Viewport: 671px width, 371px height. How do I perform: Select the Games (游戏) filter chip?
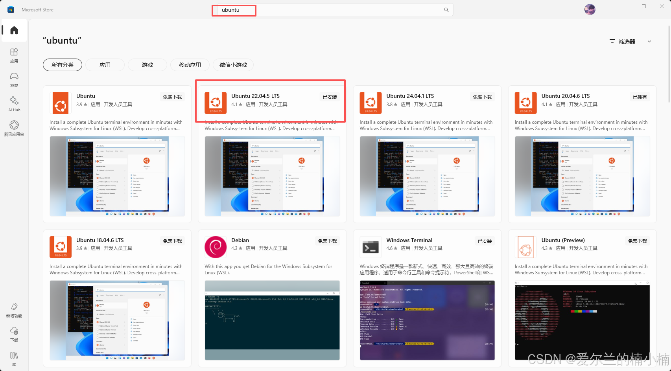coord(147,65)
